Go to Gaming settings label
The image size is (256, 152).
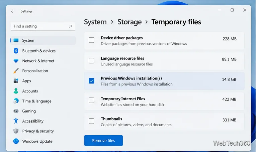click(29, 111)
